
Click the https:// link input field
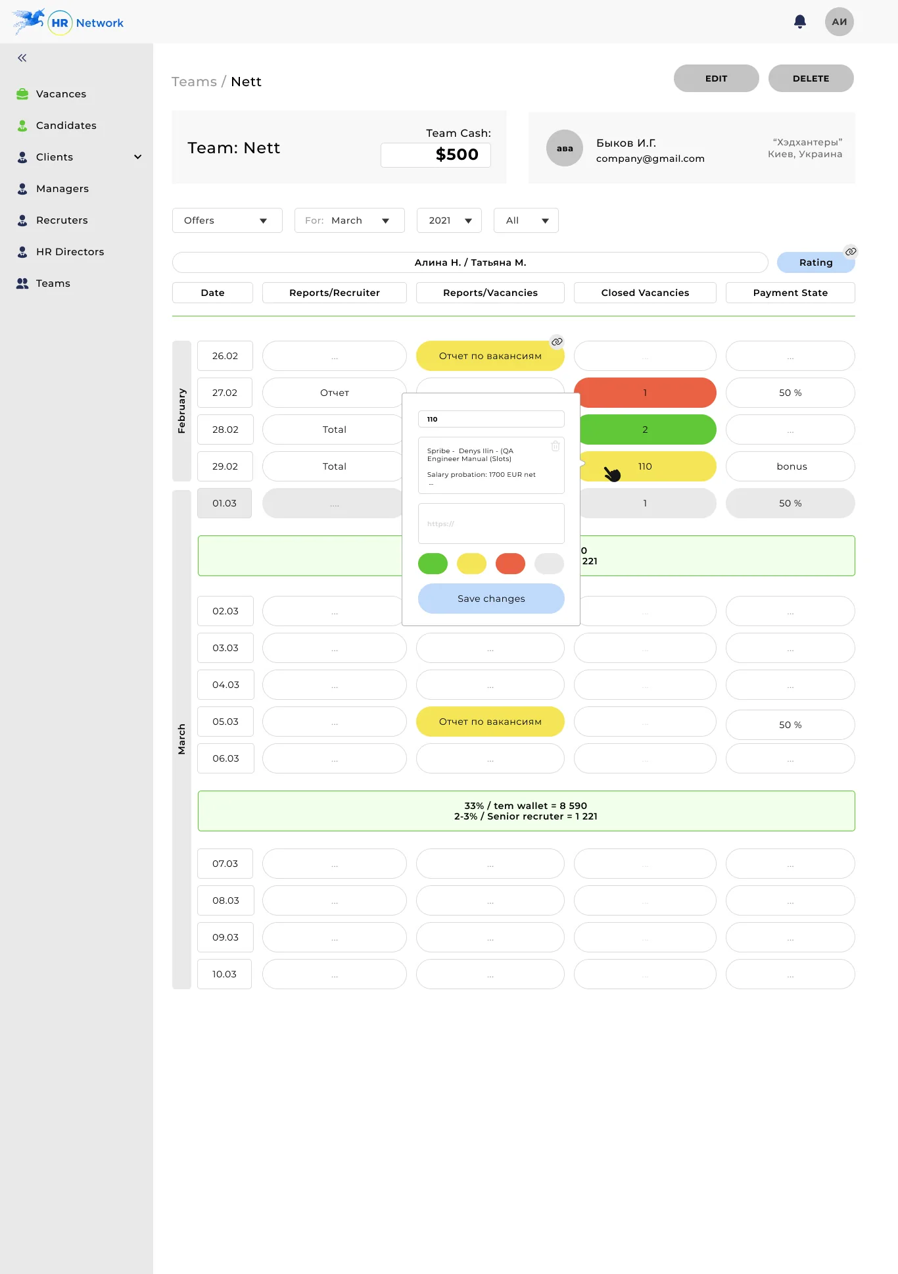[x=491, y=524]
